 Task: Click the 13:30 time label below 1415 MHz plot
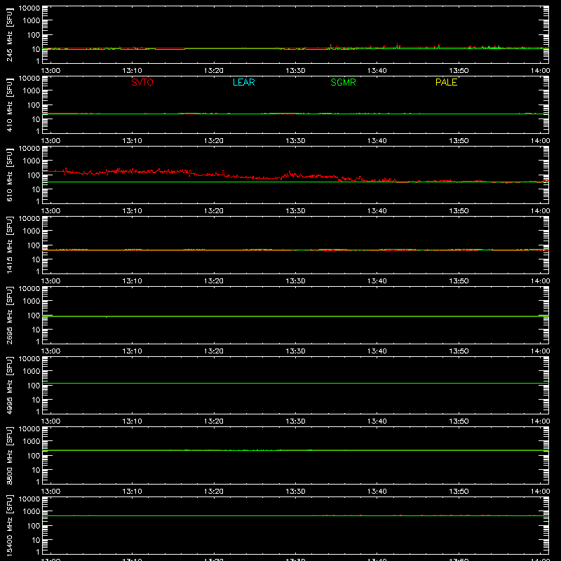click(295, 281)
